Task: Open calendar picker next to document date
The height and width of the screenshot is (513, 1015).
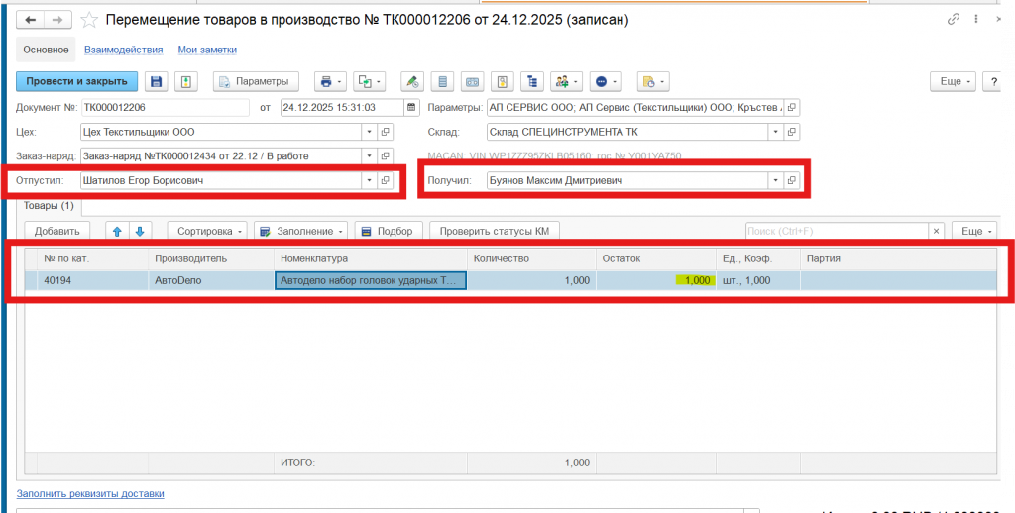Action: click(411, 107)
